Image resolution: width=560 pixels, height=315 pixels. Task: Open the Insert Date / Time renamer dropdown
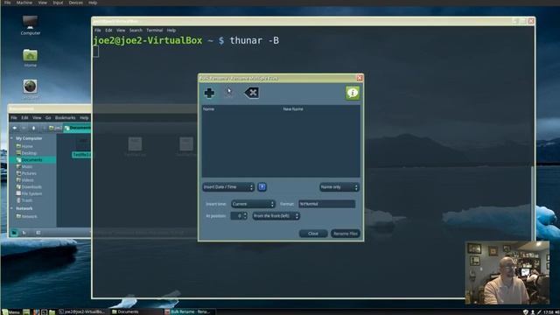228,187
